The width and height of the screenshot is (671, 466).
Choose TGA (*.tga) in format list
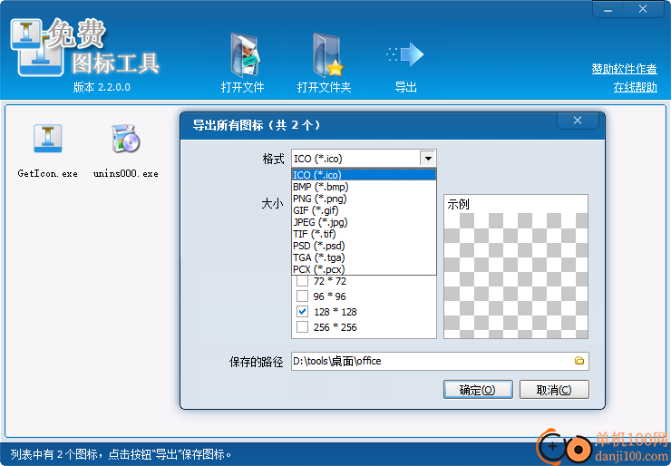pos(364,257)
